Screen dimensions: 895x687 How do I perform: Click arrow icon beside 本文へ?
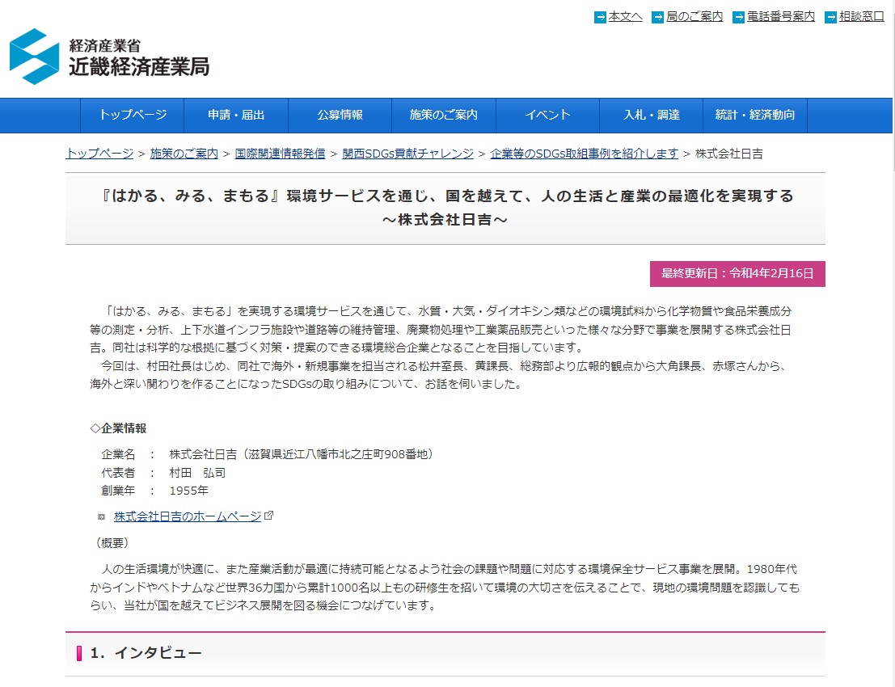coord(600,17)
